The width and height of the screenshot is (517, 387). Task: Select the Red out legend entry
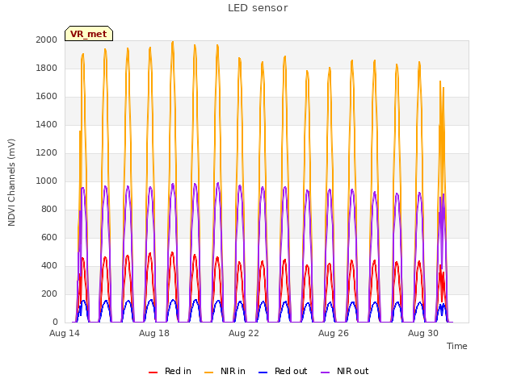[283, 371]
